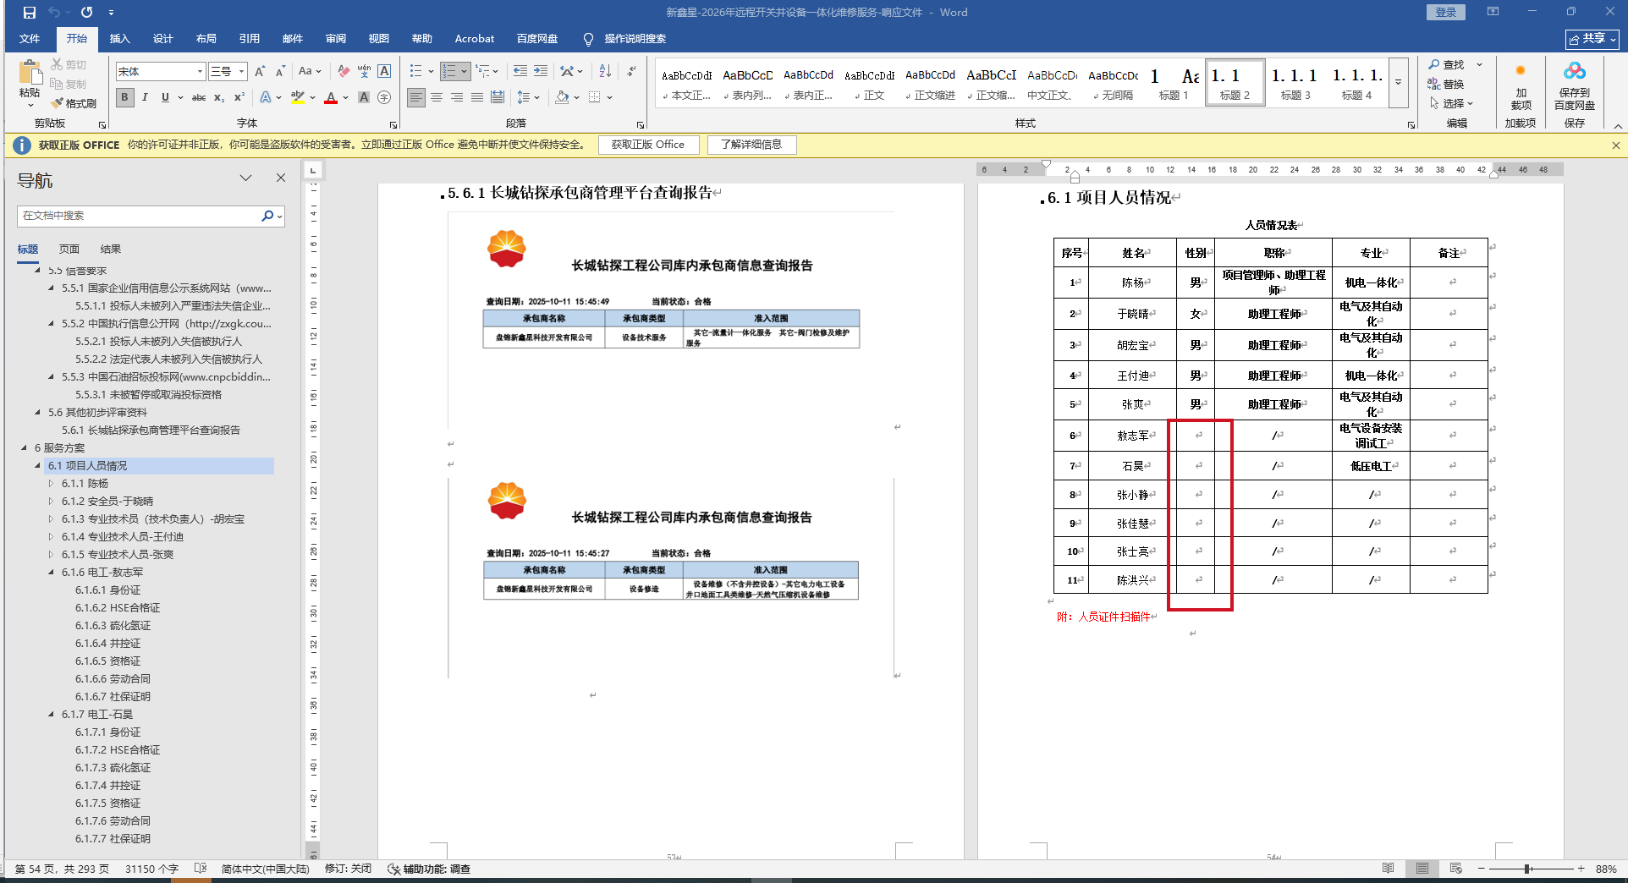Click the 登录 sign-in button
The height and width of the screenshot is (883, 1628).
(x=1446, y=12)
